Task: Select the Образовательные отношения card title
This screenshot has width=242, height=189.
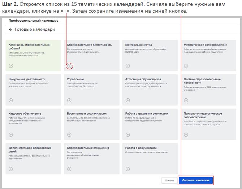Action: tap(88, 148)
